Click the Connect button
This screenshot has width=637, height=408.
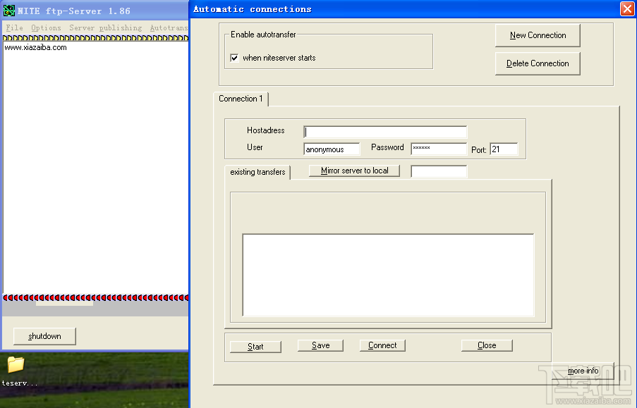point(382,345)
